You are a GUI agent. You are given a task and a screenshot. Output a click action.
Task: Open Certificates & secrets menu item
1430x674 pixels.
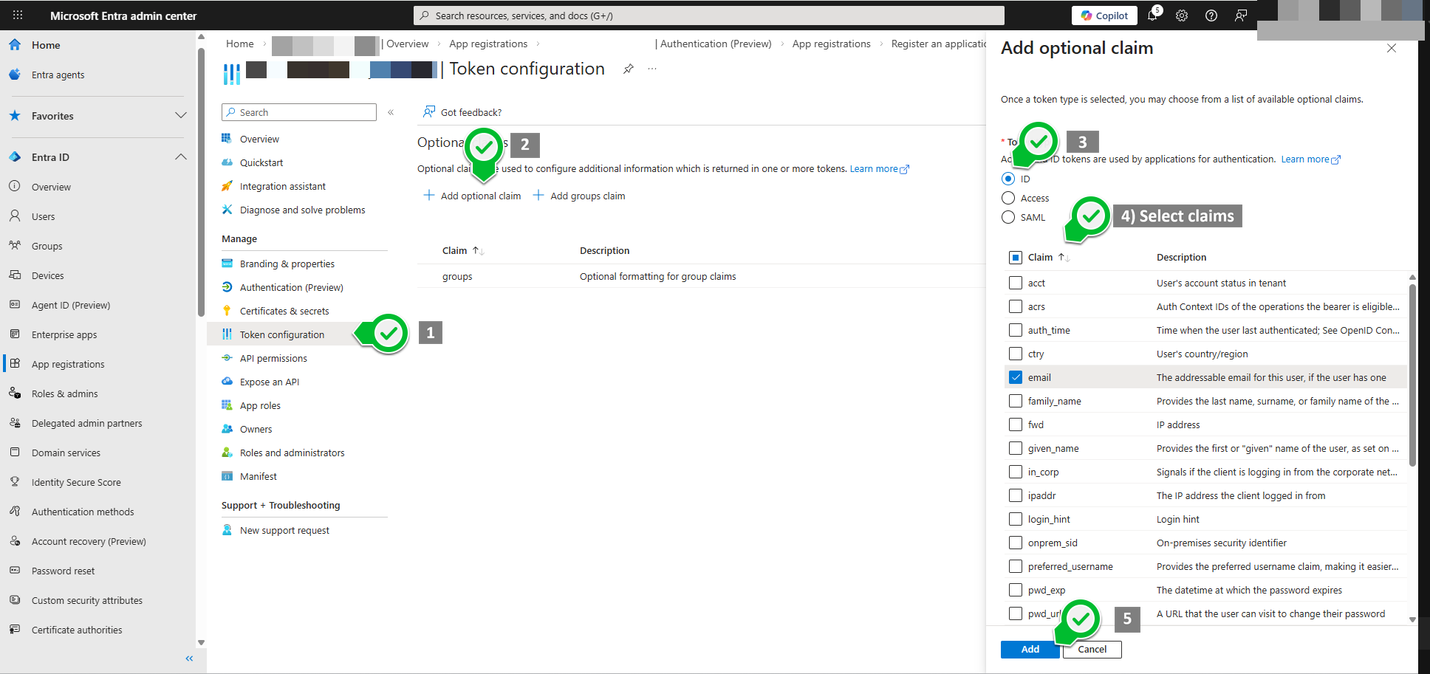point(284,311)
